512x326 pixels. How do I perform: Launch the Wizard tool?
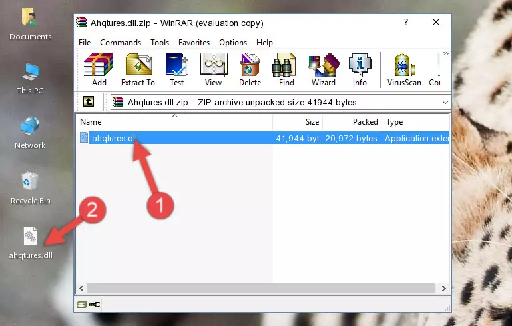coord(324,69)
